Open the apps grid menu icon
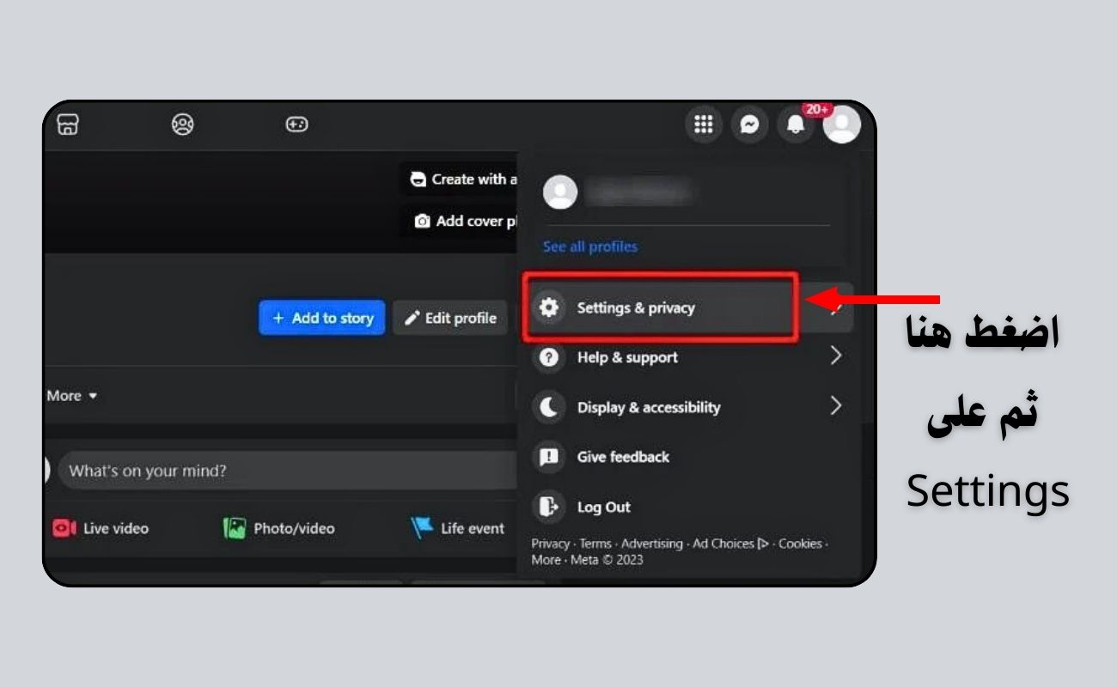The image size is (1117, 687). 704,125
